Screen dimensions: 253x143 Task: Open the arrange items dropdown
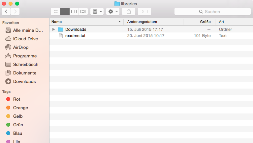[x=97, y=11]
